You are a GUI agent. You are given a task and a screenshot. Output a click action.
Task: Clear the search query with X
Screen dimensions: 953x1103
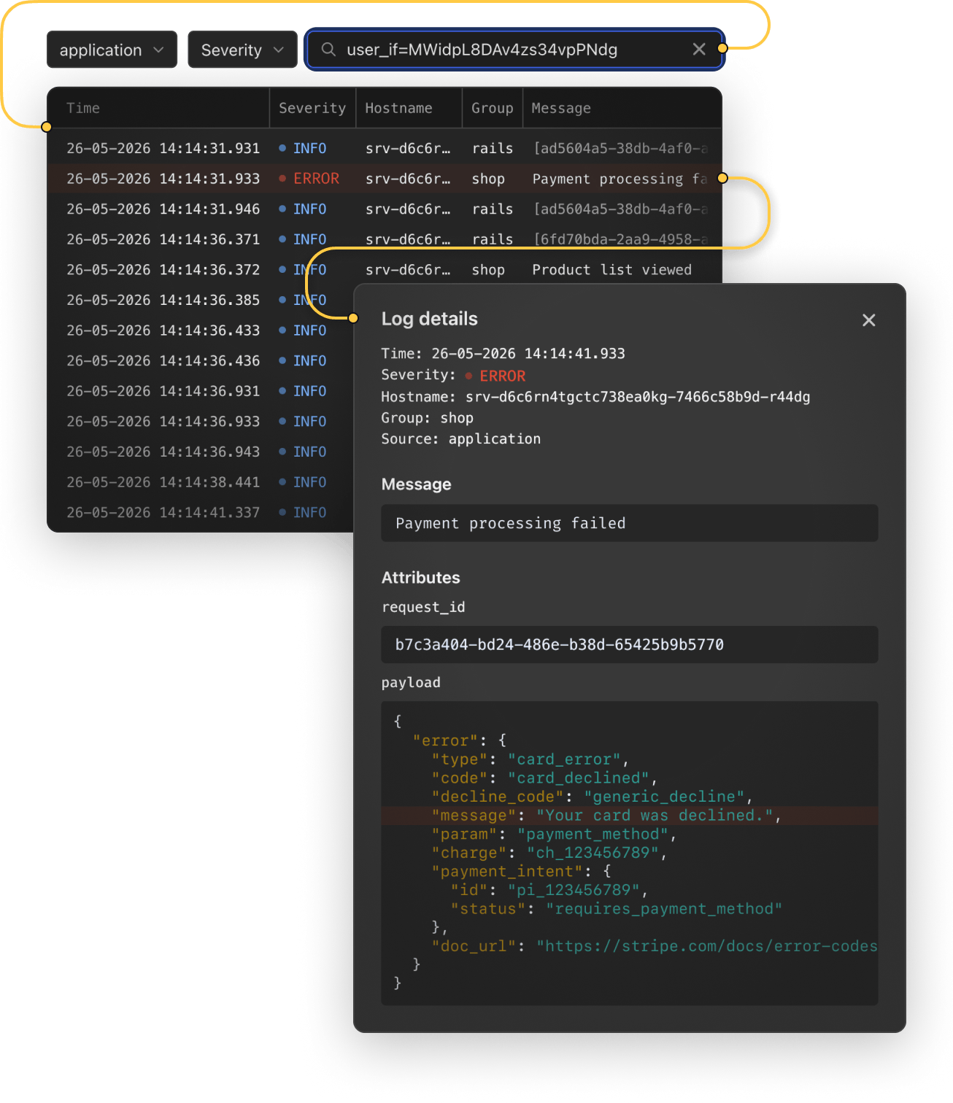pos(698,49)
